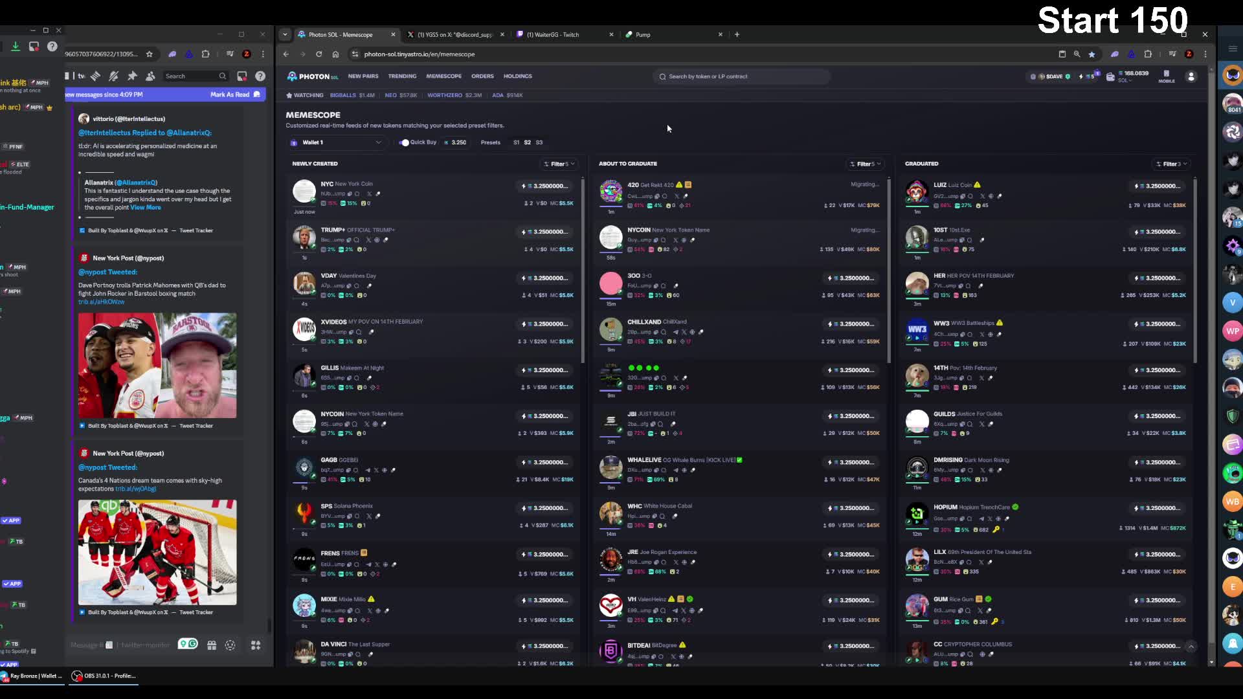Switch to the Pump browser tab
1243x699 pixels.
click(673, 34)
